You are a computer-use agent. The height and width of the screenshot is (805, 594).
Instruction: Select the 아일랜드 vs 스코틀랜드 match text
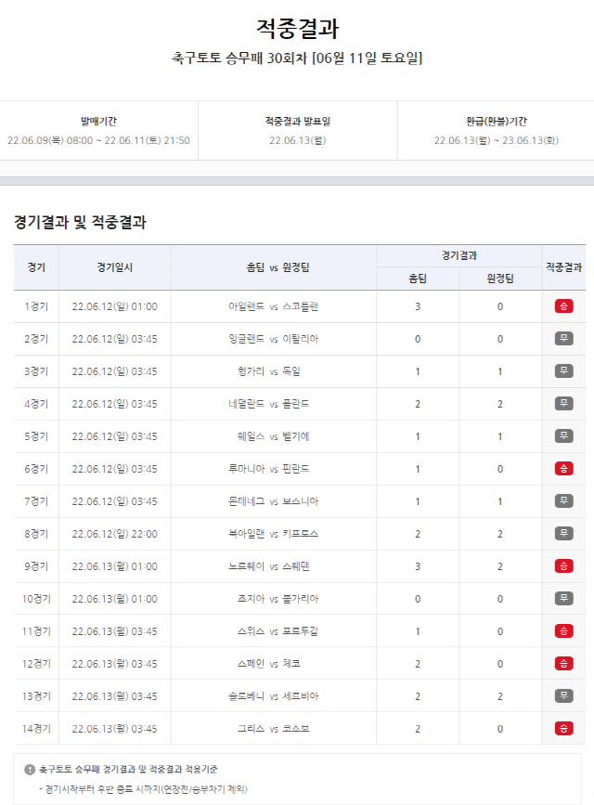pyautogui.click(x=273, y=306)
